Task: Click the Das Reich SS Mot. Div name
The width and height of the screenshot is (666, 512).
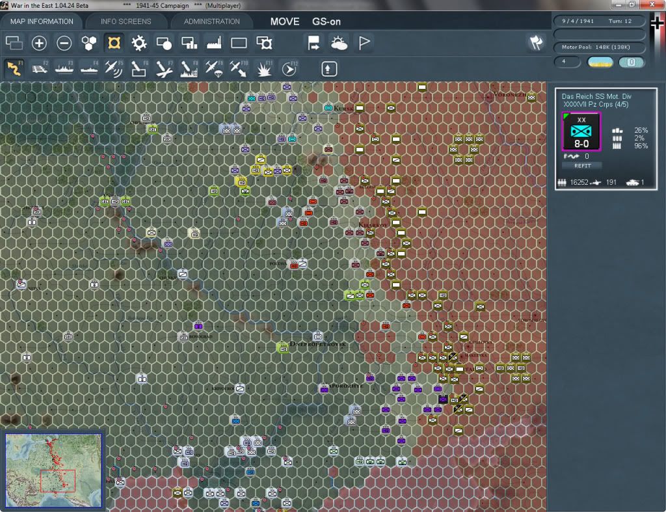Action: tap(596, 96)
